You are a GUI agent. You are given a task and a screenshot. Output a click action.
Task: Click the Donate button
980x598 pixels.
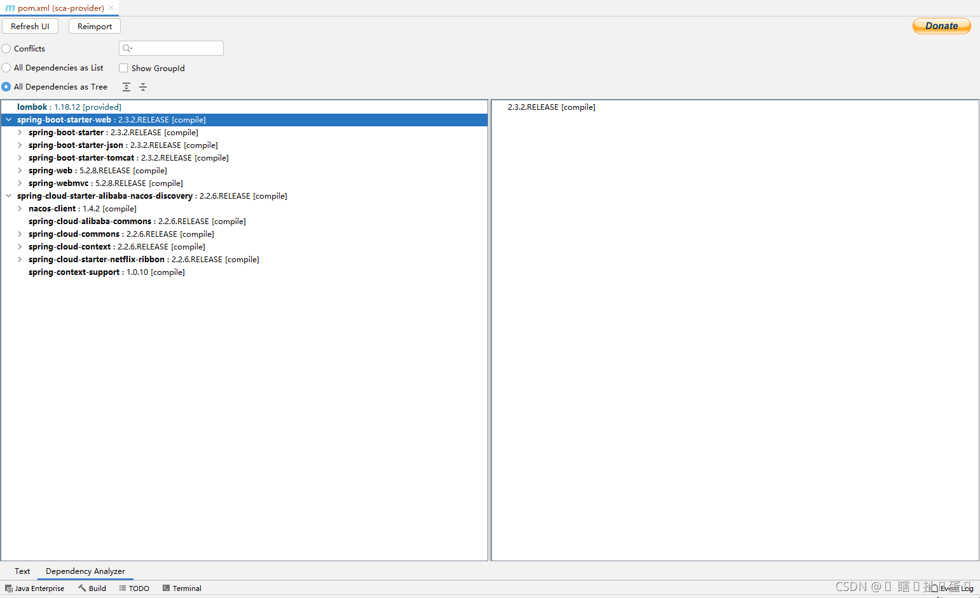[x=941, y=26]
